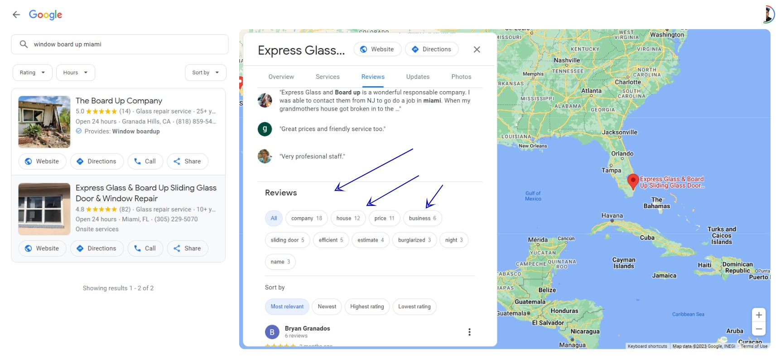The image size is (781, 360).
Task: Open more options for Bryan Granados review
Action: click(469, 332)
